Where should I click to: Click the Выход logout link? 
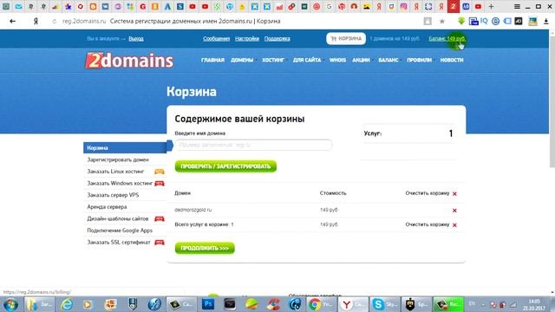136,38
